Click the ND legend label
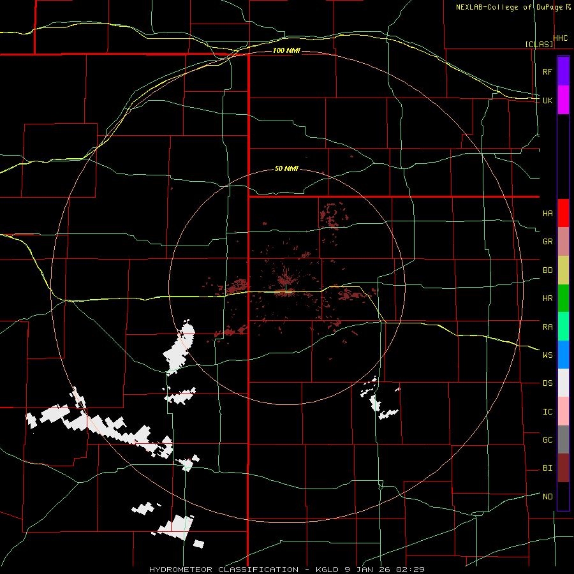Screen dimensions: 574x574 point(547,497)
